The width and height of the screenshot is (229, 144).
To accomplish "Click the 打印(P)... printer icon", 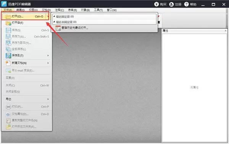I will click(8, 107).
